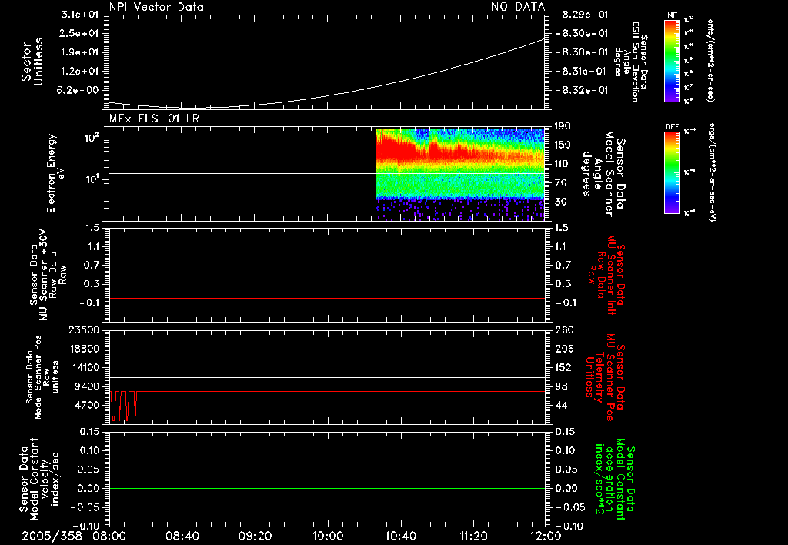788x545 pixels.
Task: Select the 'NPI Vector Data' panel title
Action: point(157,7)
